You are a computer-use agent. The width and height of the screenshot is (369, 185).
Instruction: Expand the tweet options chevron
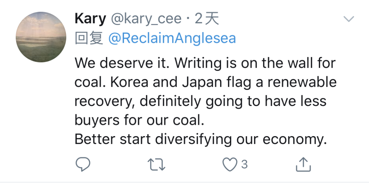point(349,19)
